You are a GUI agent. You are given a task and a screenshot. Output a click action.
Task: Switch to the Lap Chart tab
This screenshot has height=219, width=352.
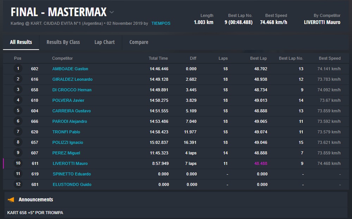(x=104, y=42)
